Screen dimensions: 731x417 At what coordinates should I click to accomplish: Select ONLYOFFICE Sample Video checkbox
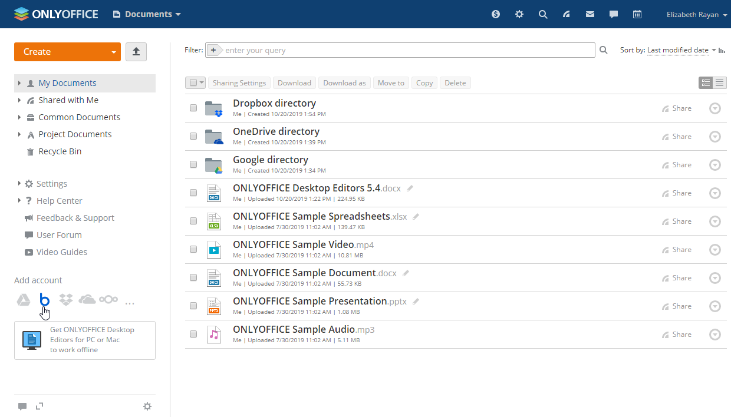tap(193, 250)
